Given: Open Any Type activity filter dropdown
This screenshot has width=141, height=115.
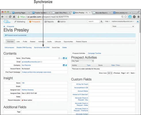Looking at the screenshot, I should pyautogui.click(x=83, y=61).
